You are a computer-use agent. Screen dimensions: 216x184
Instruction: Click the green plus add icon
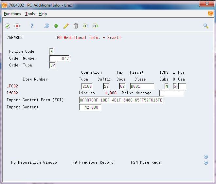point(56,26)
